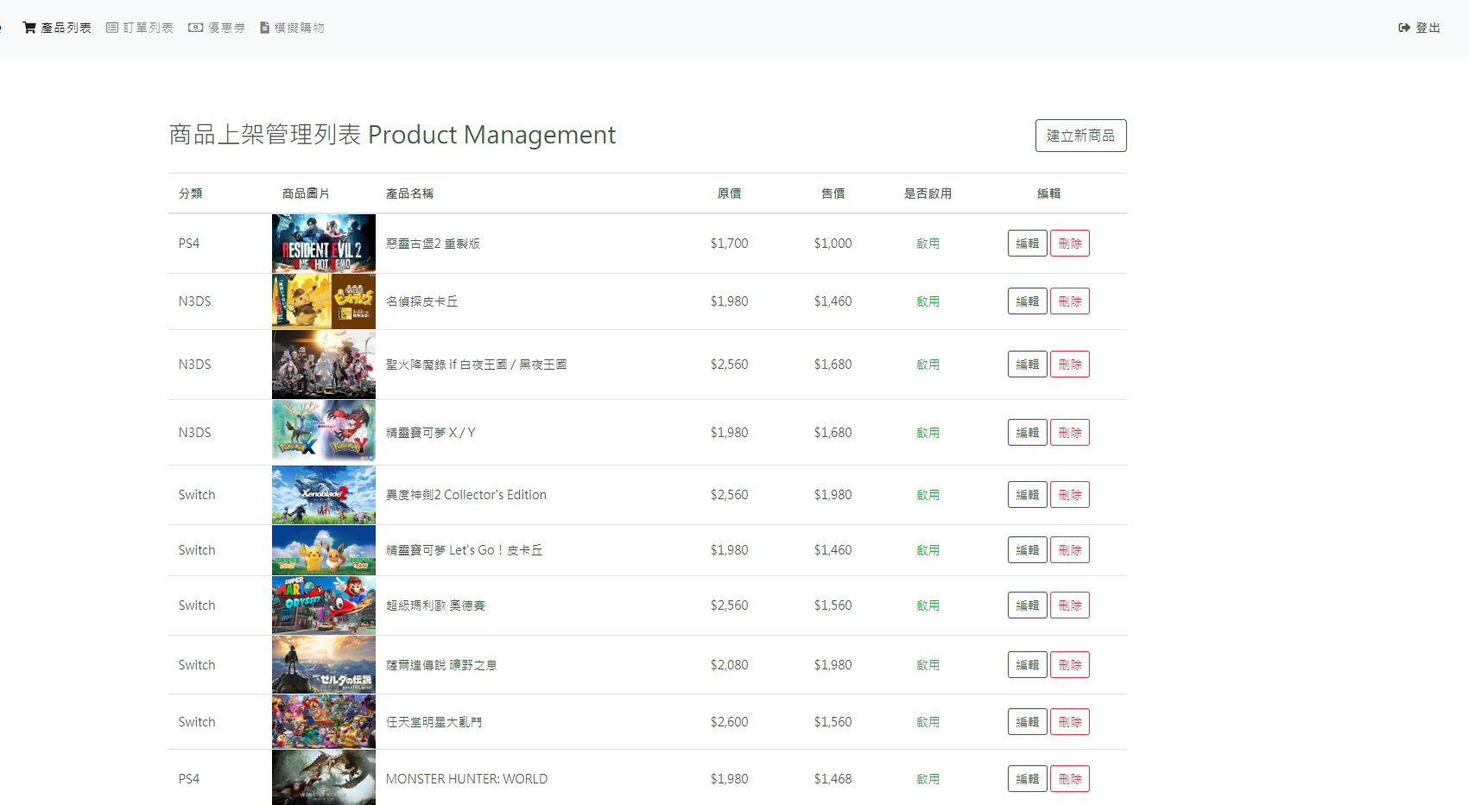Viewport: 1469px width, 805px height.
Task: Select 訂單列表 from the top navigation
Action: pyautogui.click(x=147, y=27)
